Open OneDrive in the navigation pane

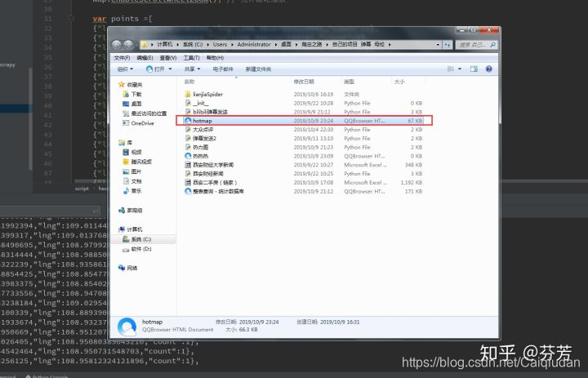pyautogui.click(x=138, y=123)
